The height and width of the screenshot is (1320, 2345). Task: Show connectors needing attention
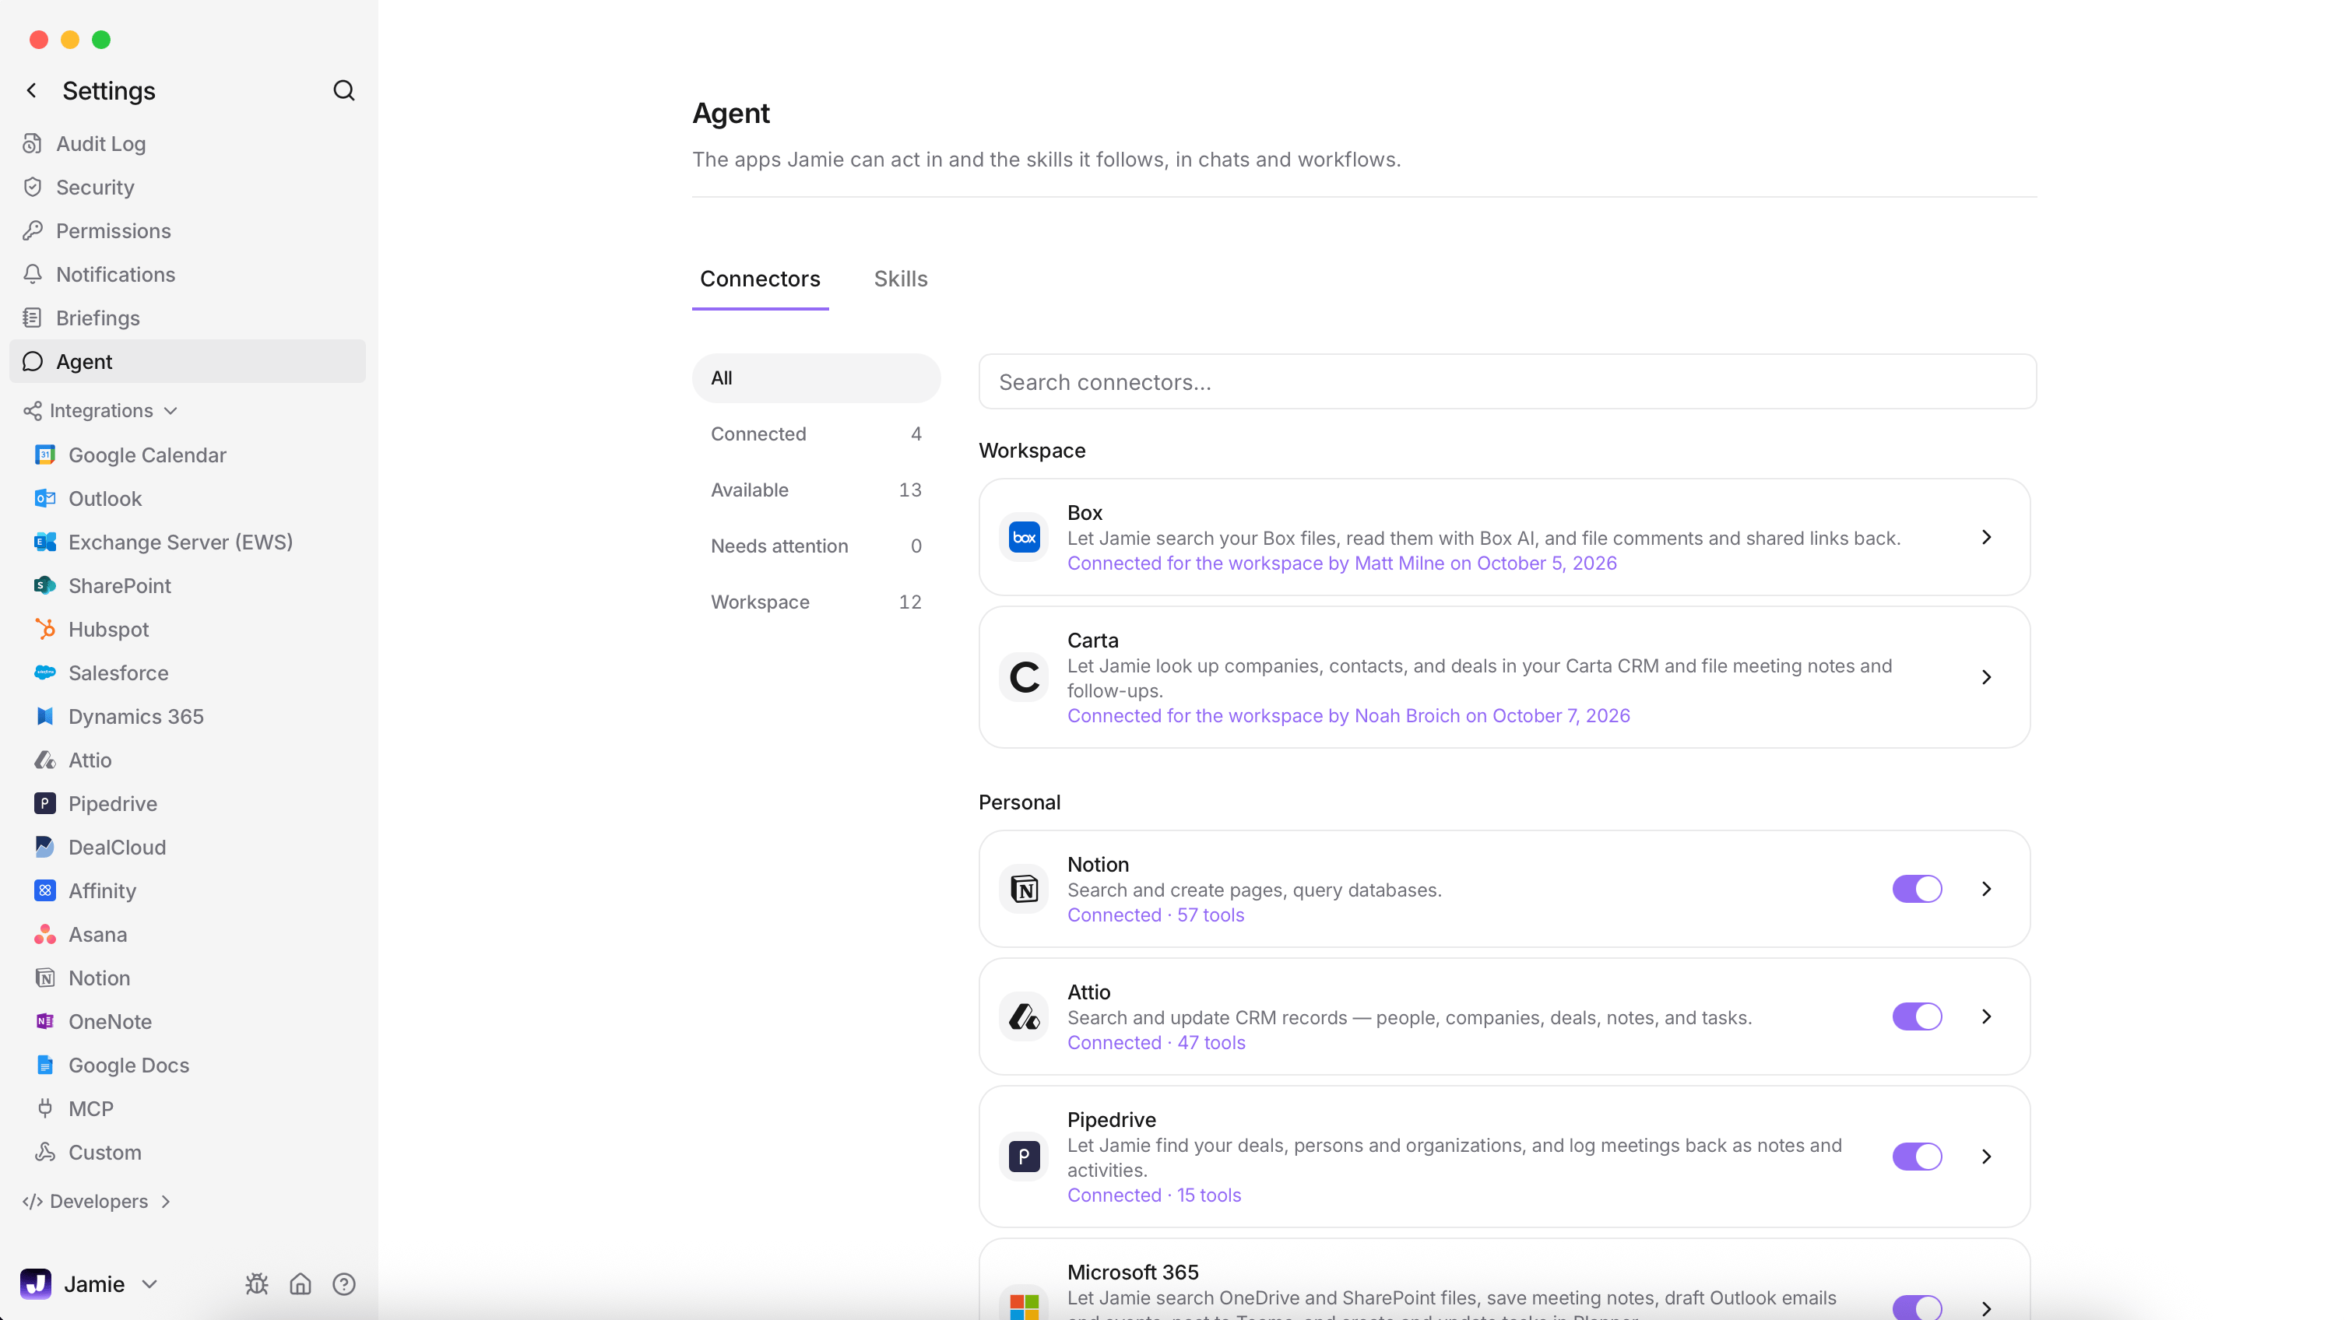pyautogui.click(x=816, y=546)
